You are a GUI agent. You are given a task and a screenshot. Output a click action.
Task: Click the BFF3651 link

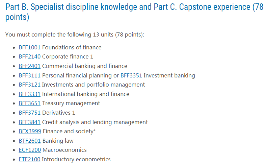(x=29, y=103)
